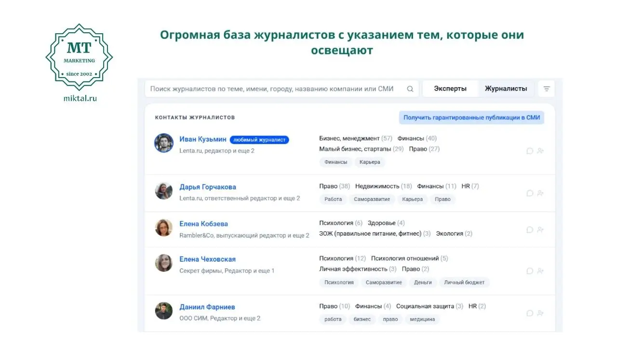Viewport: 617px width, 347px height.
Task: Select the Социальная защита (3) topic
Action: [430, 306]
